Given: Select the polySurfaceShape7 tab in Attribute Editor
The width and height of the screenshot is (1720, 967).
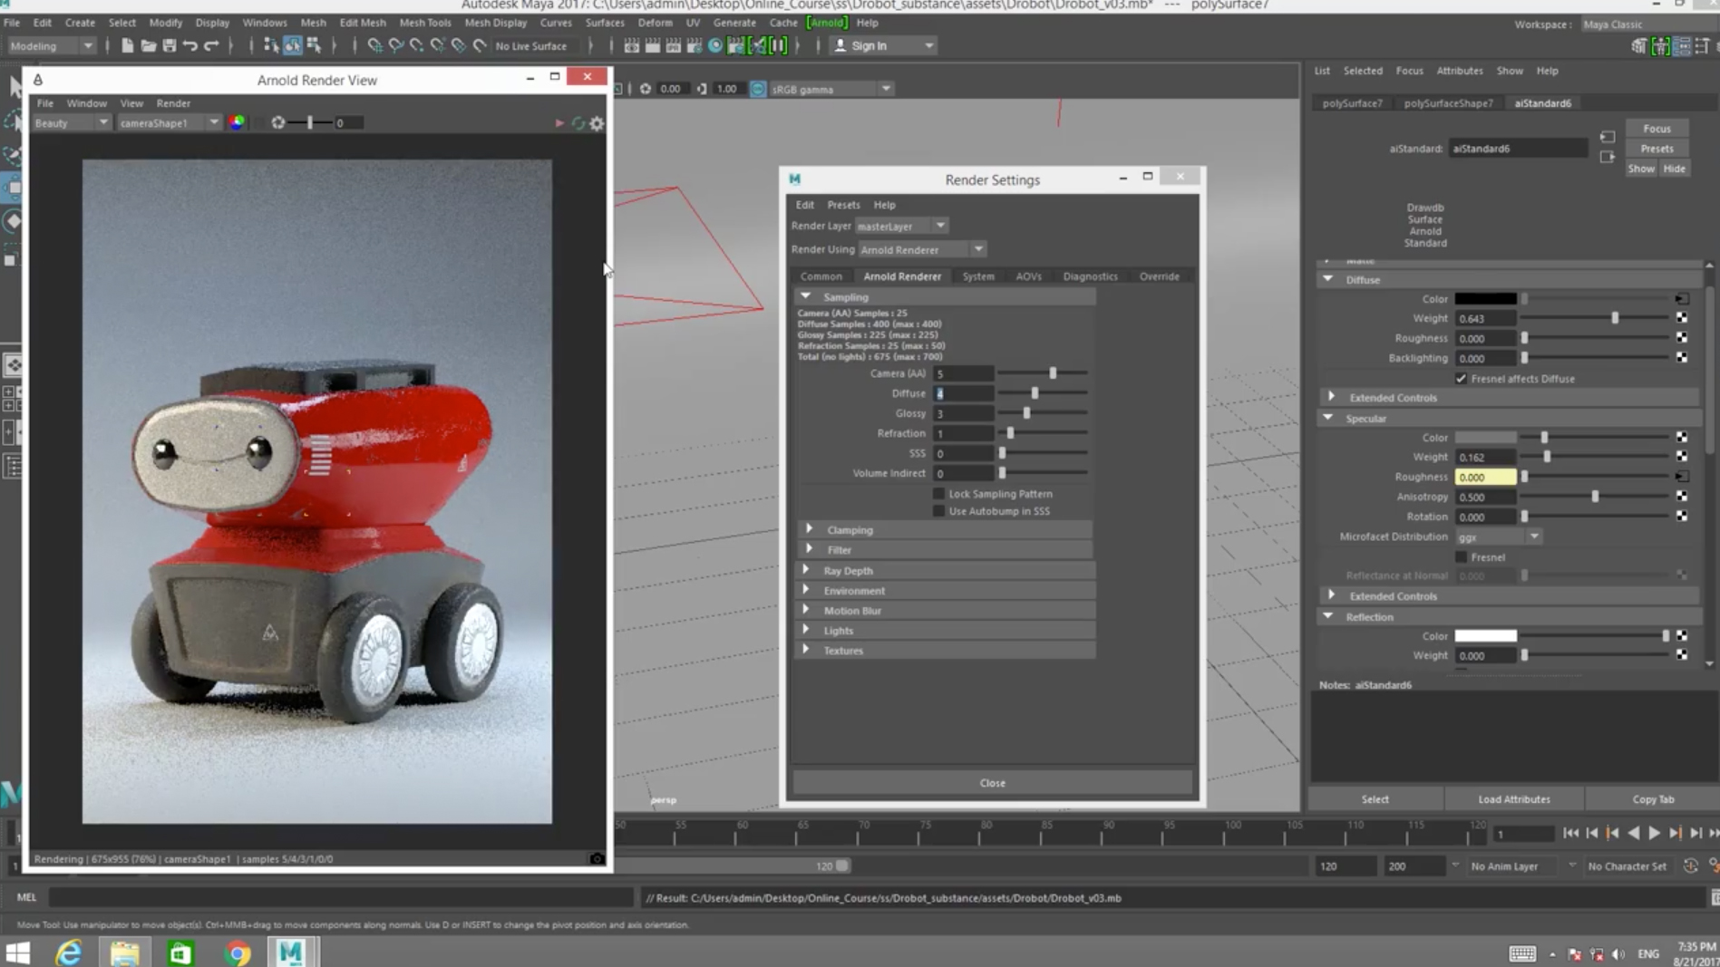Looking at the screenshot, I should (x=1448, y=103).
